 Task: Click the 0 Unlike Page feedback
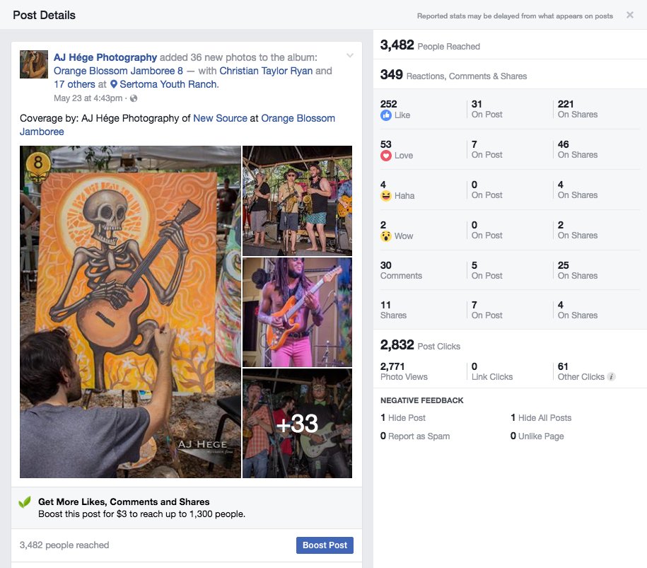(537, 436)
